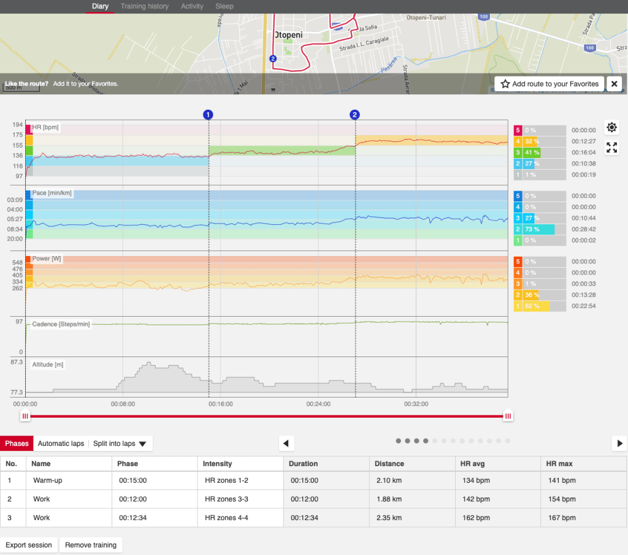
Task: Click lap marker 2 on chart
Action: tap(355, 115)
